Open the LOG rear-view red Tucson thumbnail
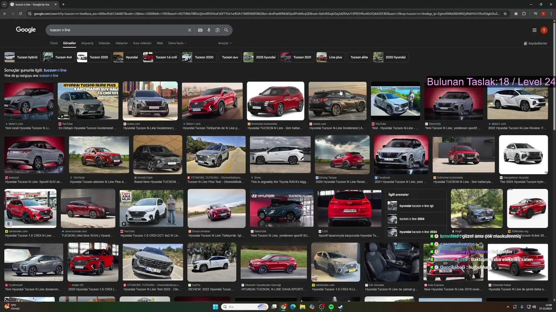 click(x=349, y=208)
